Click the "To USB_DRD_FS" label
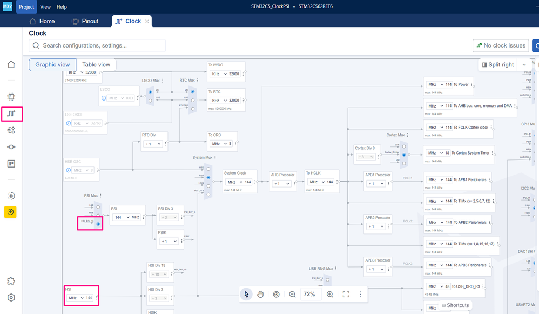Image resolution: width=539 pixels, height=314 pixels. click(466, 286)
